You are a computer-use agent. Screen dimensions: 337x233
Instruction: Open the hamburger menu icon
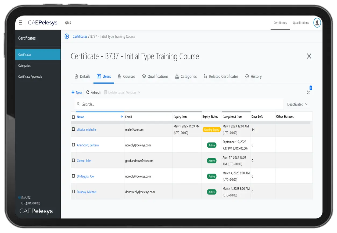pos(21,23)
